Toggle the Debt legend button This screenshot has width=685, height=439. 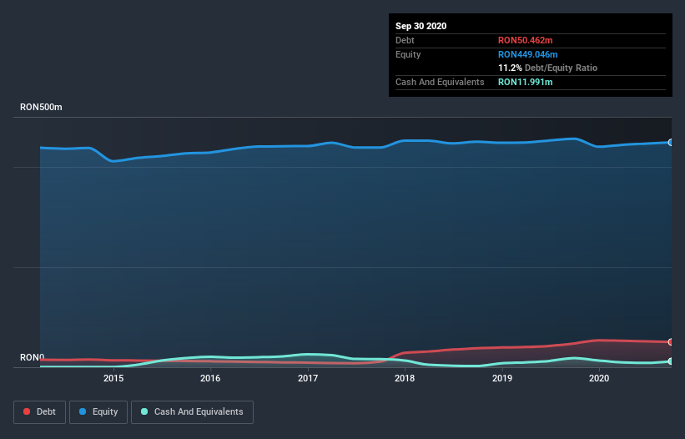coord(39,412)
